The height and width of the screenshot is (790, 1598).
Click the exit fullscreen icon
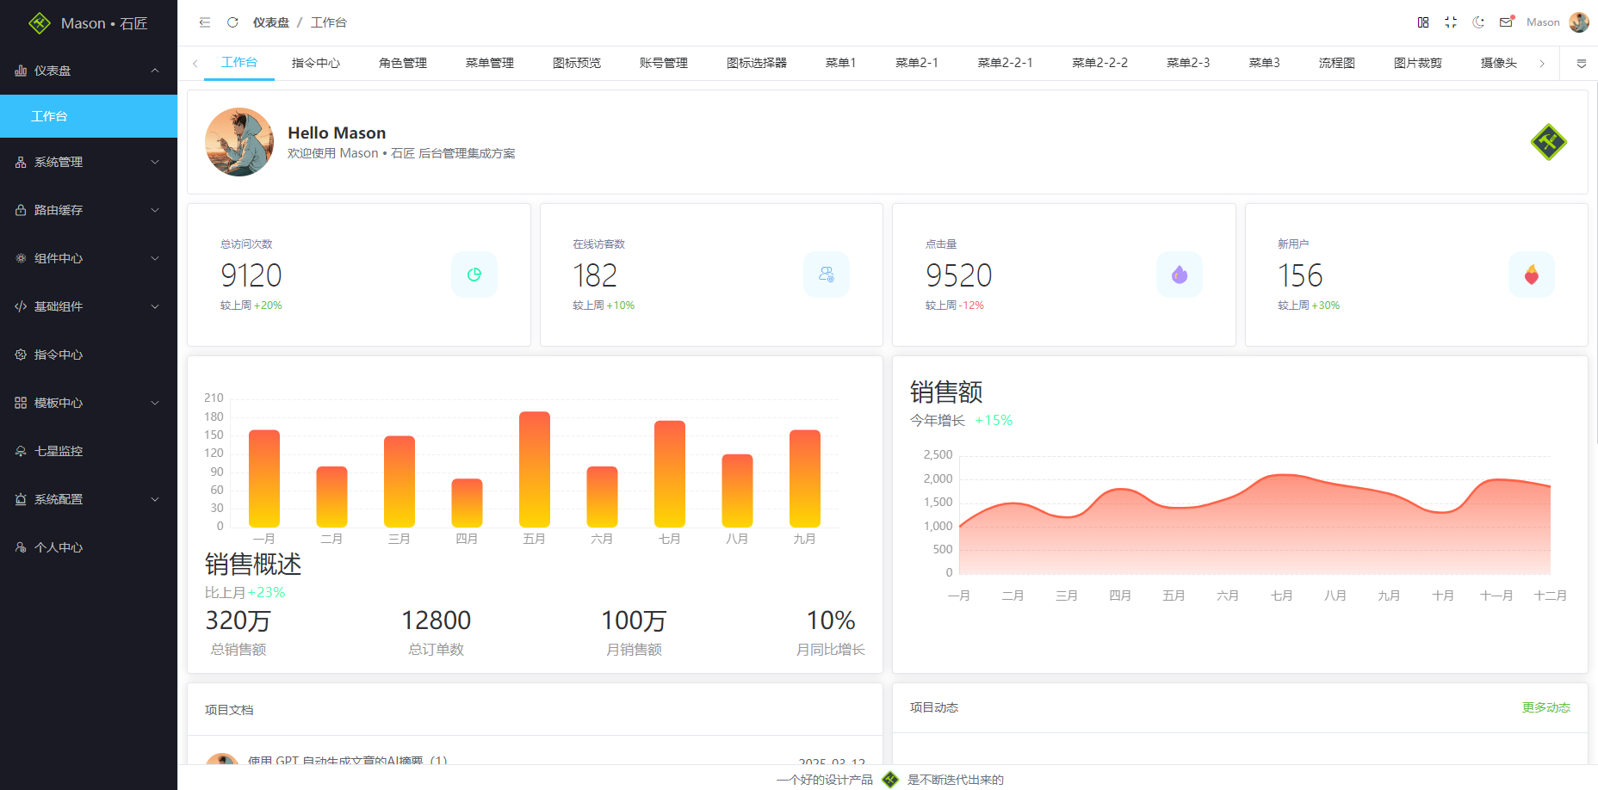(1451, 22)
